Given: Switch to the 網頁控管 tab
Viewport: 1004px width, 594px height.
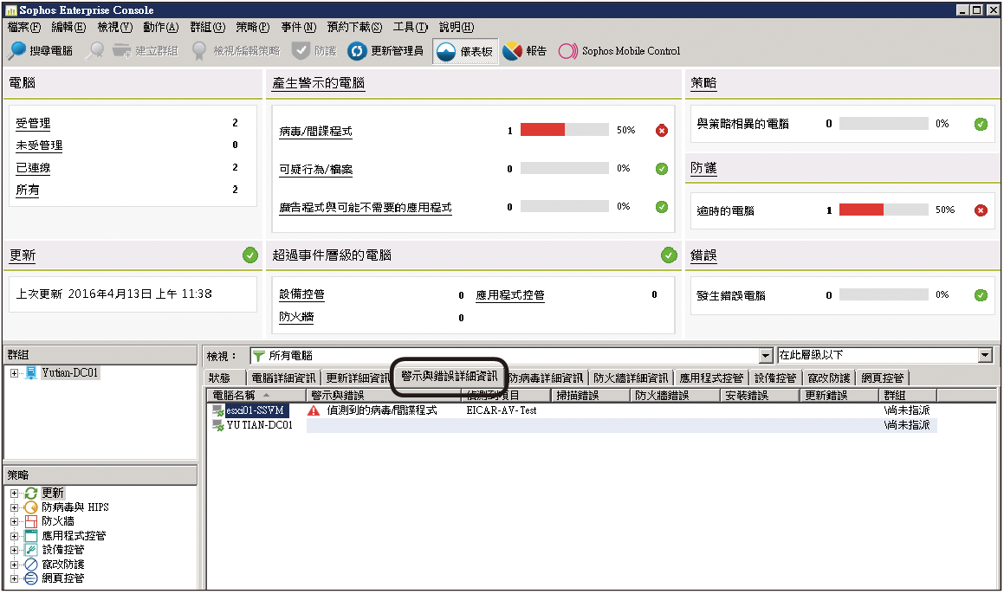Looking at the screenshot, I should coord(883,378).
